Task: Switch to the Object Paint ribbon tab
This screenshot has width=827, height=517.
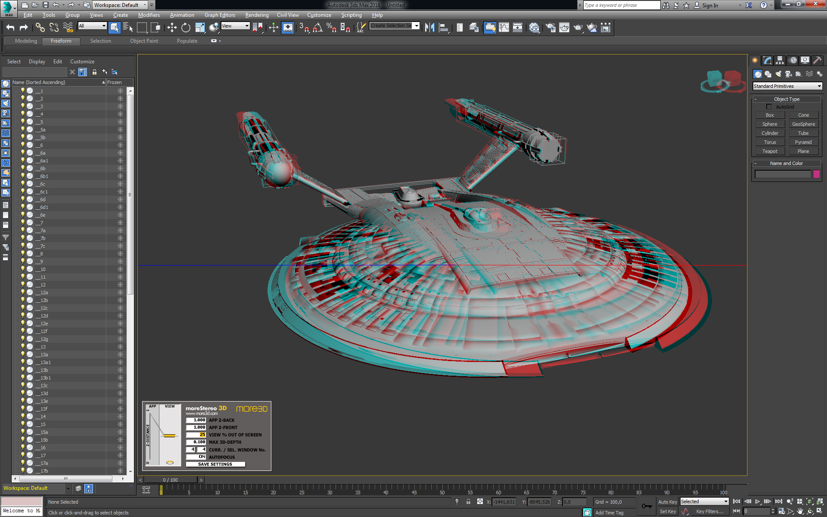Action: click(x=144, y=41)
